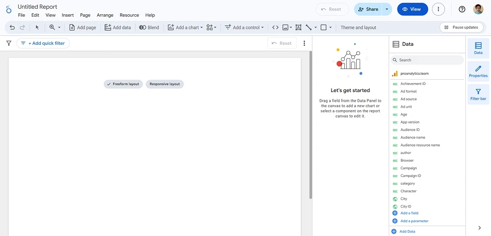Open the more options menu in header
This screenshot has width=491, height=236.
pyautogui.click(x=438, y=9)
